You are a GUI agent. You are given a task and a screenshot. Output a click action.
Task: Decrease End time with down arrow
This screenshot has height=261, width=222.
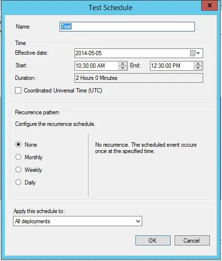pyautogui.click(x=198, y=68)
